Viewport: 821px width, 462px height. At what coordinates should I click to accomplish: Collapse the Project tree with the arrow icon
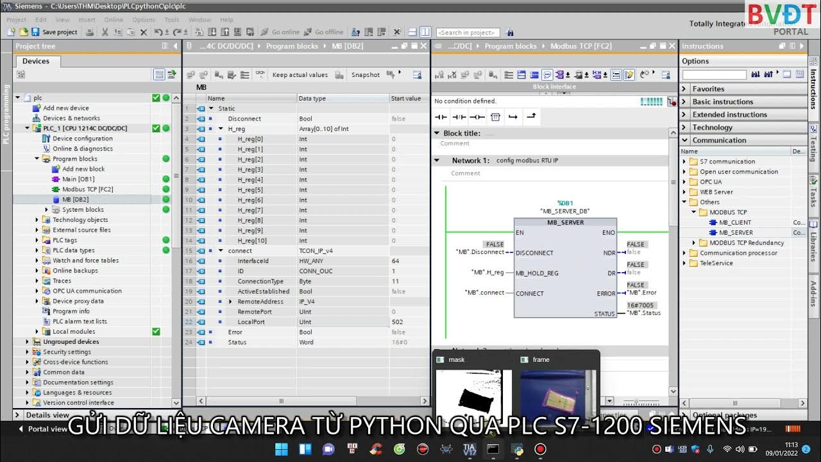pyautogui.click(x=175, y=46)
